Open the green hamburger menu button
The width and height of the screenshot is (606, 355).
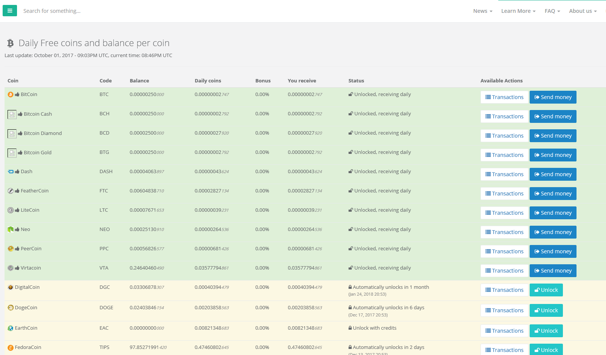pos(10,11)
